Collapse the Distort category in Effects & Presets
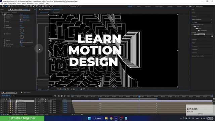This screenshot has width=215, height=121. coord(192,32)
